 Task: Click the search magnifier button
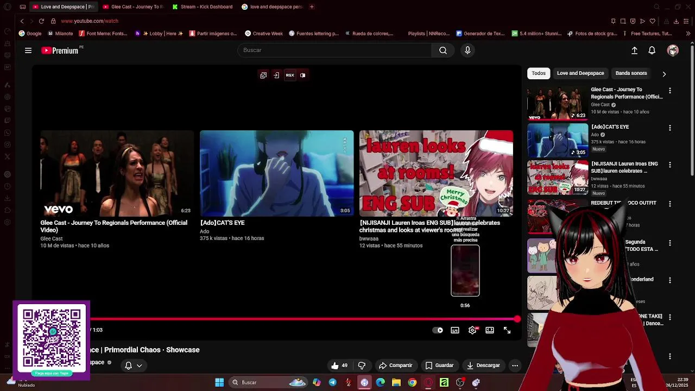(x=443, y=51)
